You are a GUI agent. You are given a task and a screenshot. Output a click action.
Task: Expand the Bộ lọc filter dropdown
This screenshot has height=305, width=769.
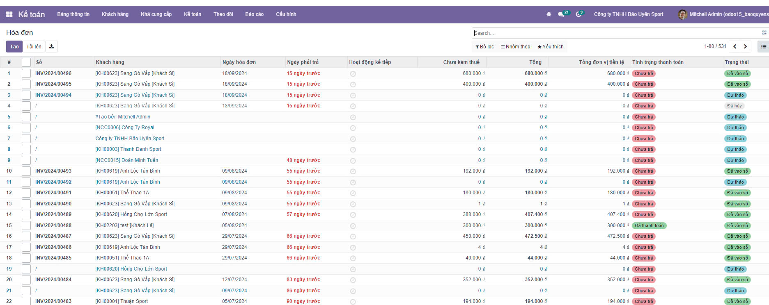point(484,47)
